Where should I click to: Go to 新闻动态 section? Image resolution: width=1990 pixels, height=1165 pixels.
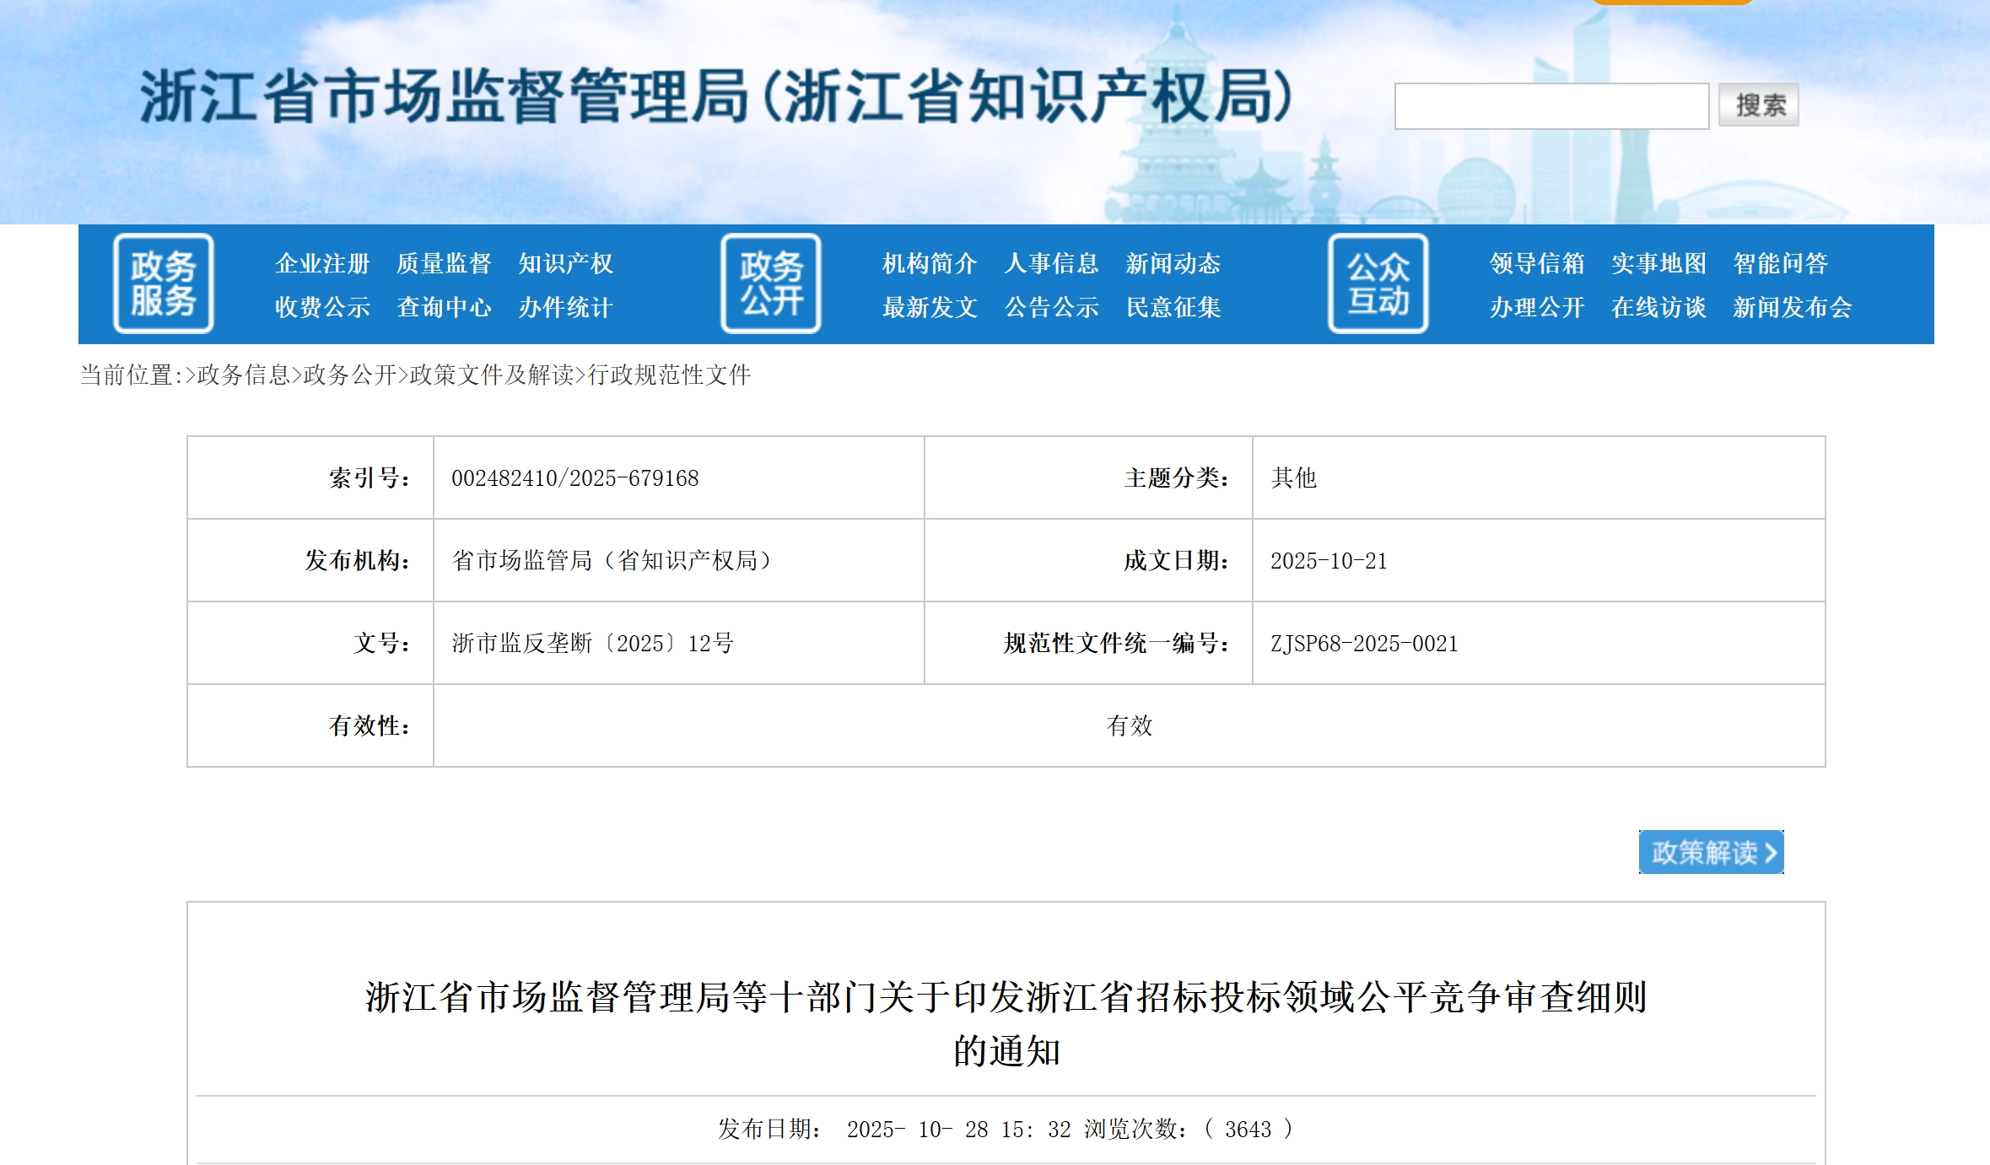tap(1173, 263)
